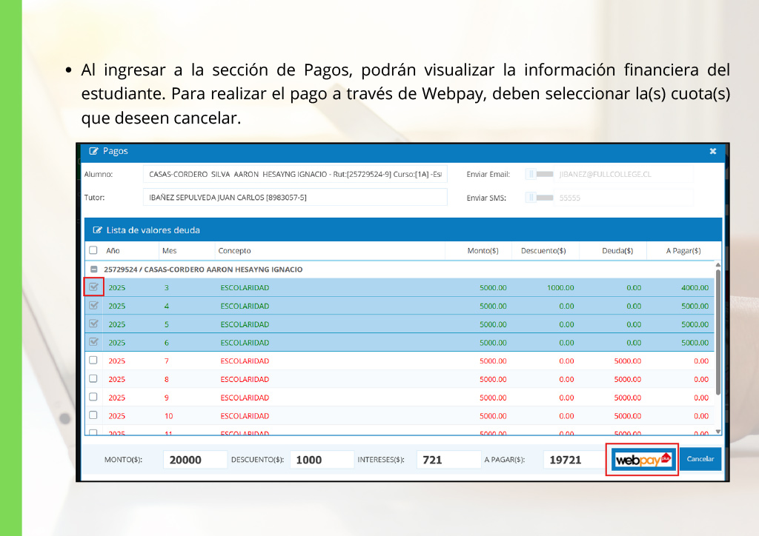Click the edit icon beside Lista de valores deuda
The width and height of the screenshot is (759, 536).
tap(97, 230)
